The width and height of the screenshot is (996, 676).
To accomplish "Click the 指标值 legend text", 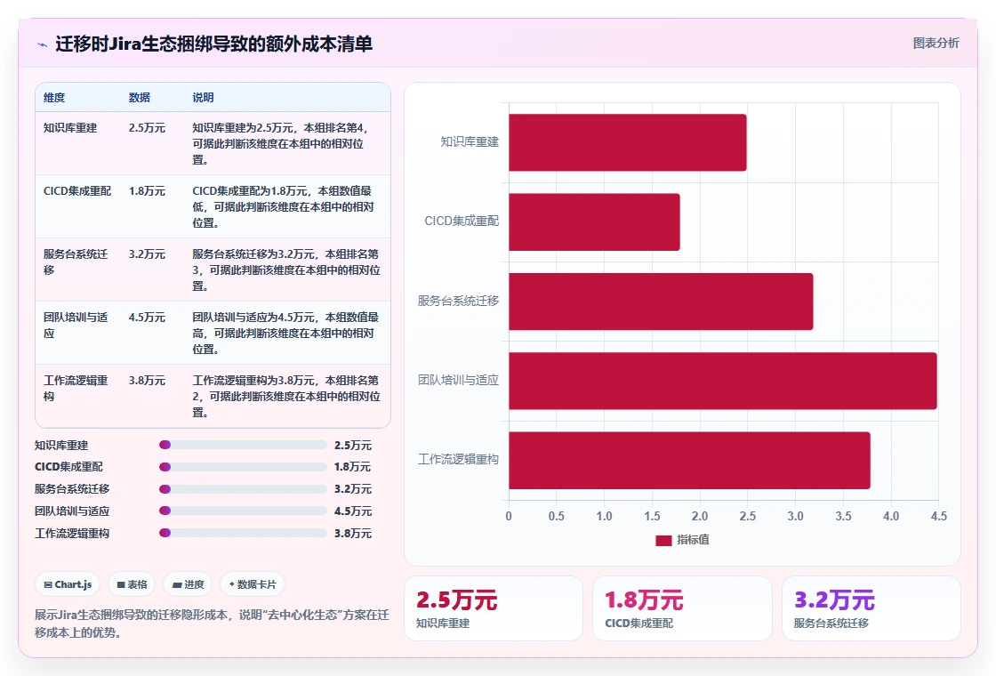I will [693, 539].
